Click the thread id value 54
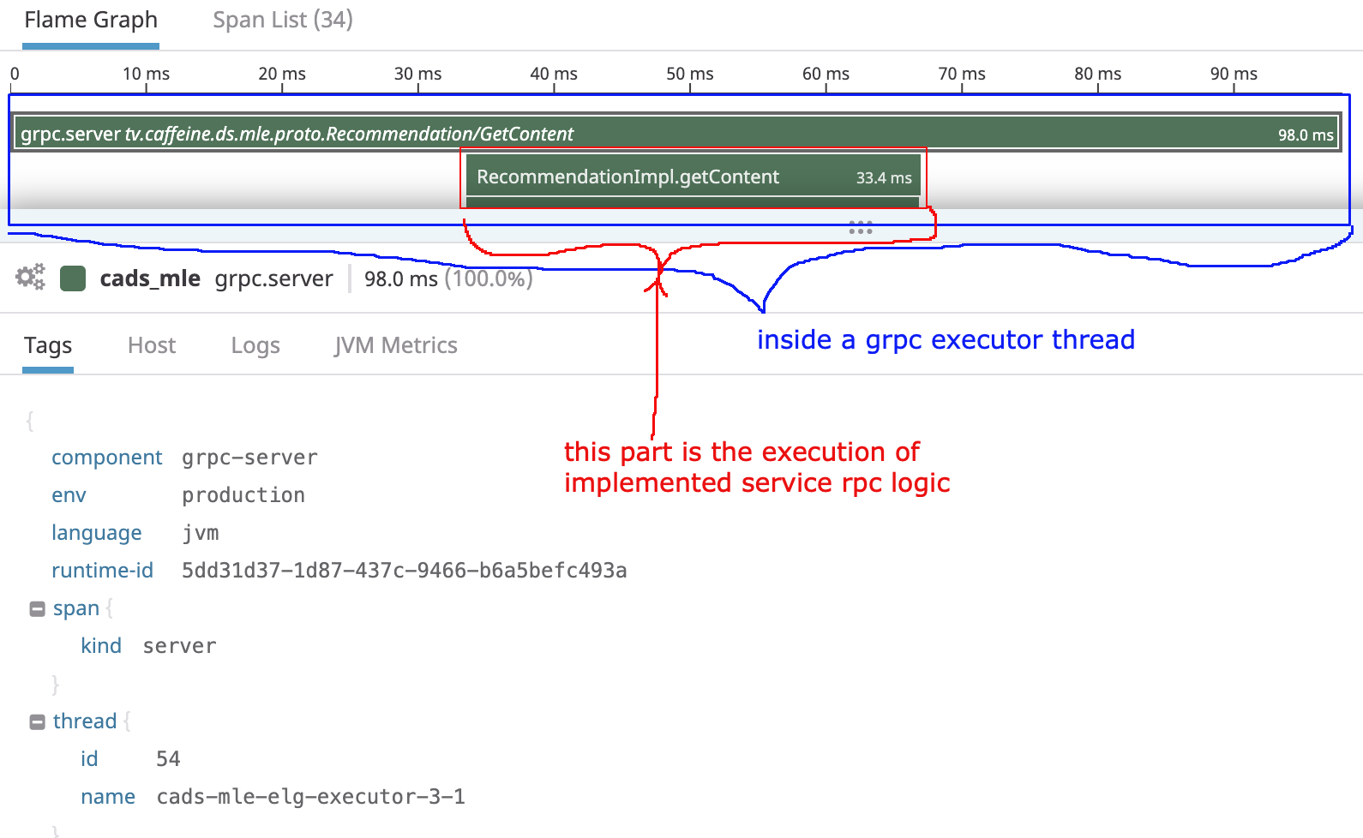The image size is (1363, 838). click(168, 759)
